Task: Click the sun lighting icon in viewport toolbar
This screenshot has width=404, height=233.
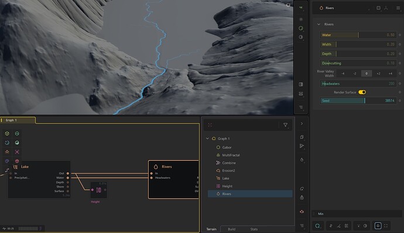Action: coord(301,19)
